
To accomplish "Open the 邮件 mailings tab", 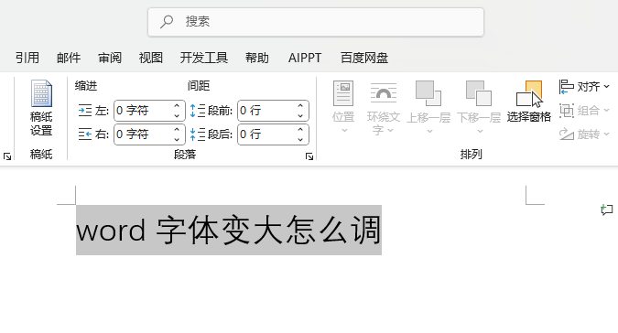I will point(69,58).
